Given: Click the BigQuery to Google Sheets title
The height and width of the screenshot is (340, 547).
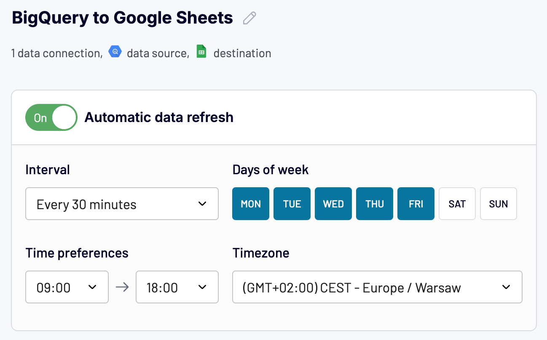Looking at the screenshot, I should 121,17.
